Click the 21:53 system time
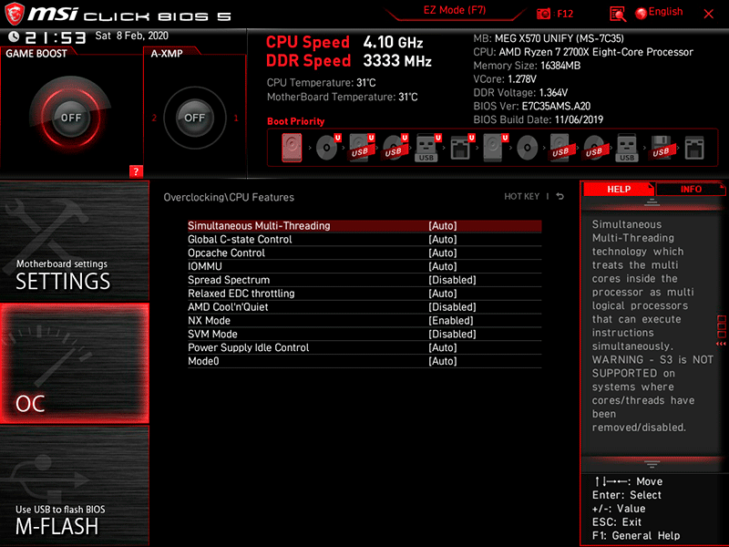This screenshot has width=729, height=547. click(x=55, y=37)
